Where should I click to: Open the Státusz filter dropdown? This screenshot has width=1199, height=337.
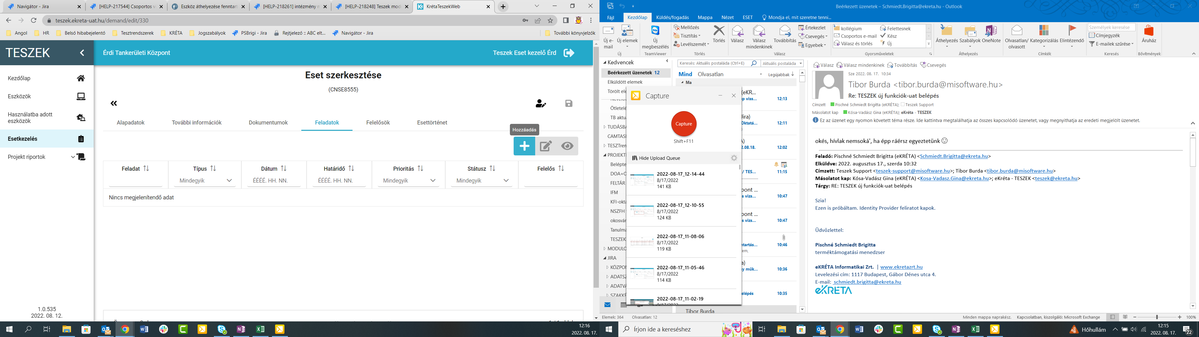coord(482,181)
